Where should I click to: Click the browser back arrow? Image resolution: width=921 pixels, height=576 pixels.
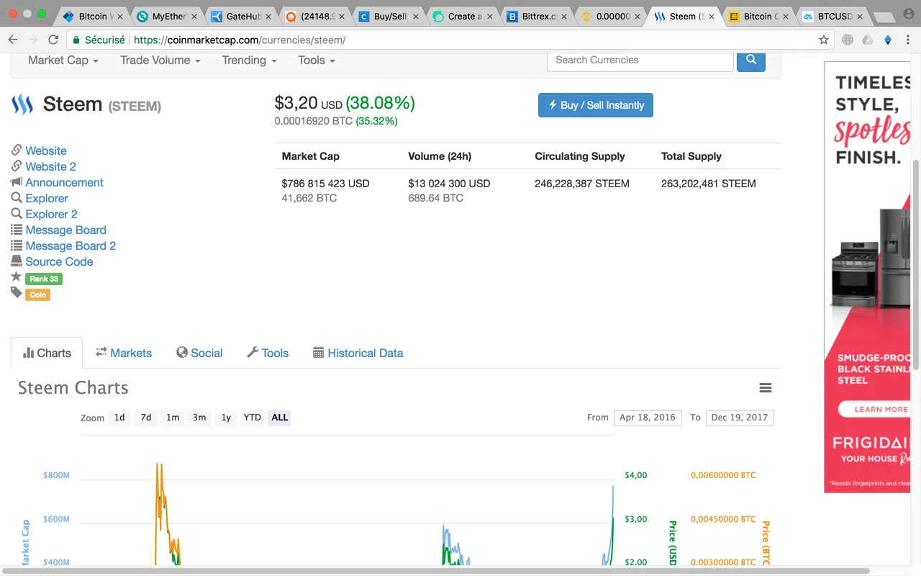pyautogui.click(x=13, y=40)
